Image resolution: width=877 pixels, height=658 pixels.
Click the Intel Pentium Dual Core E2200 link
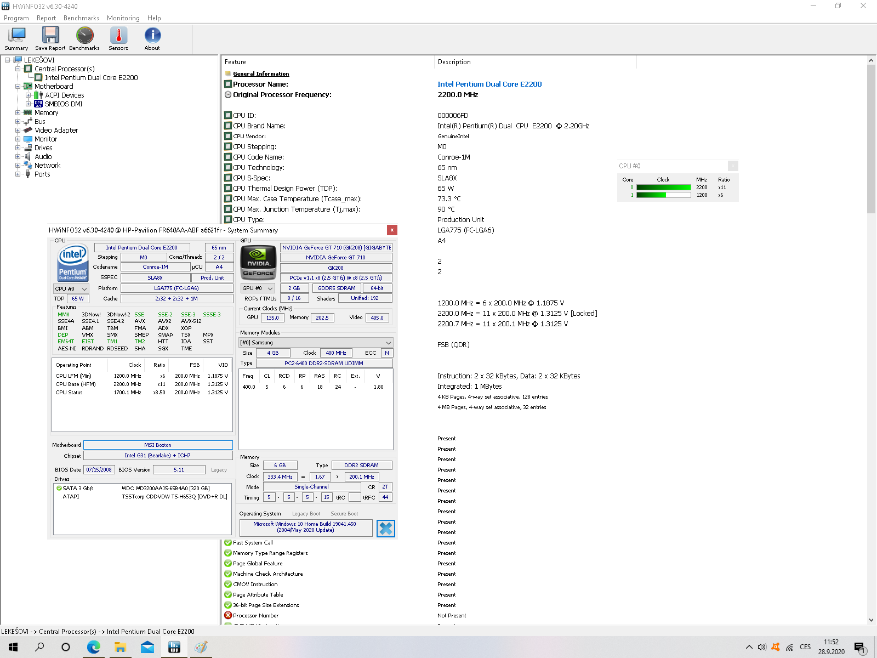489,84
